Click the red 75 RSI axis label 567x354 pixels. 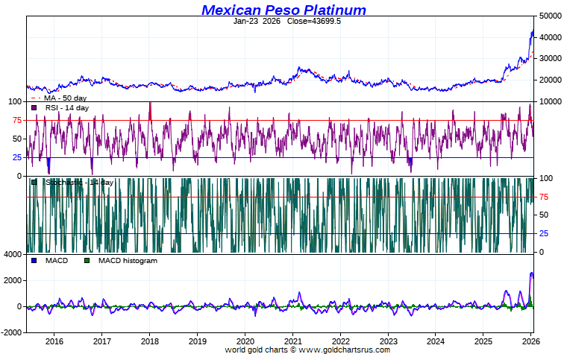click(17, 120)
